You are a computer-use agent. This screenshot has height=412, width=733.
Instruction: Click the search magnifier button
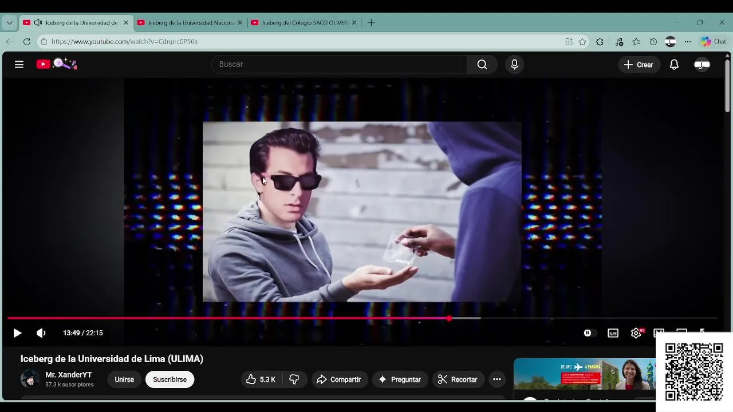pyautogui.click(x=482, y=65)
